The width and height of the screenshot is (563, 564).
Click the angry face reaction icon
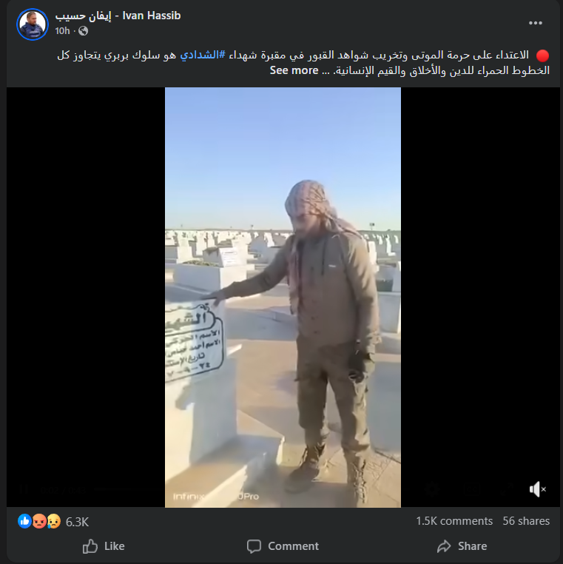[39, 521]
